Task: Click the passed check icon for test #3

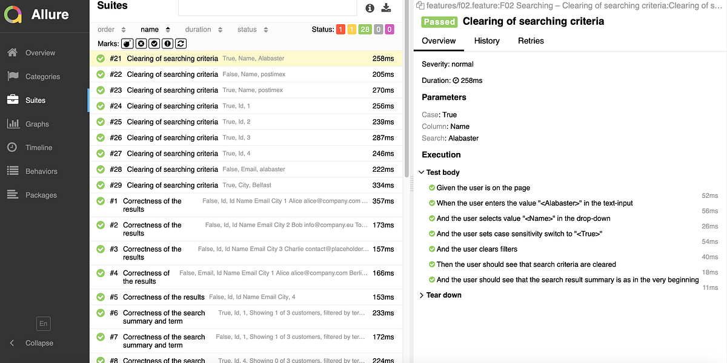Action: pyautogui.click(x=101, y=249)
